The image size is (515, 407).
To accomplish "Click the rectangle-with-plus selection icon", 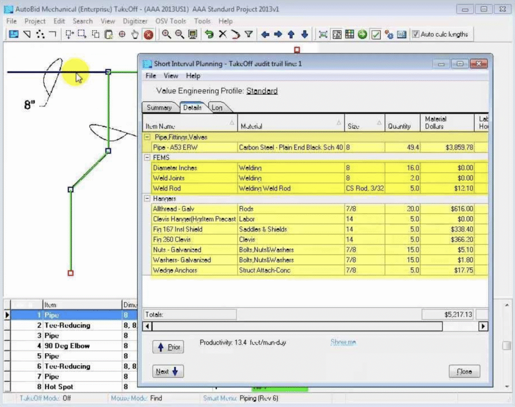I will pos(82,34).
